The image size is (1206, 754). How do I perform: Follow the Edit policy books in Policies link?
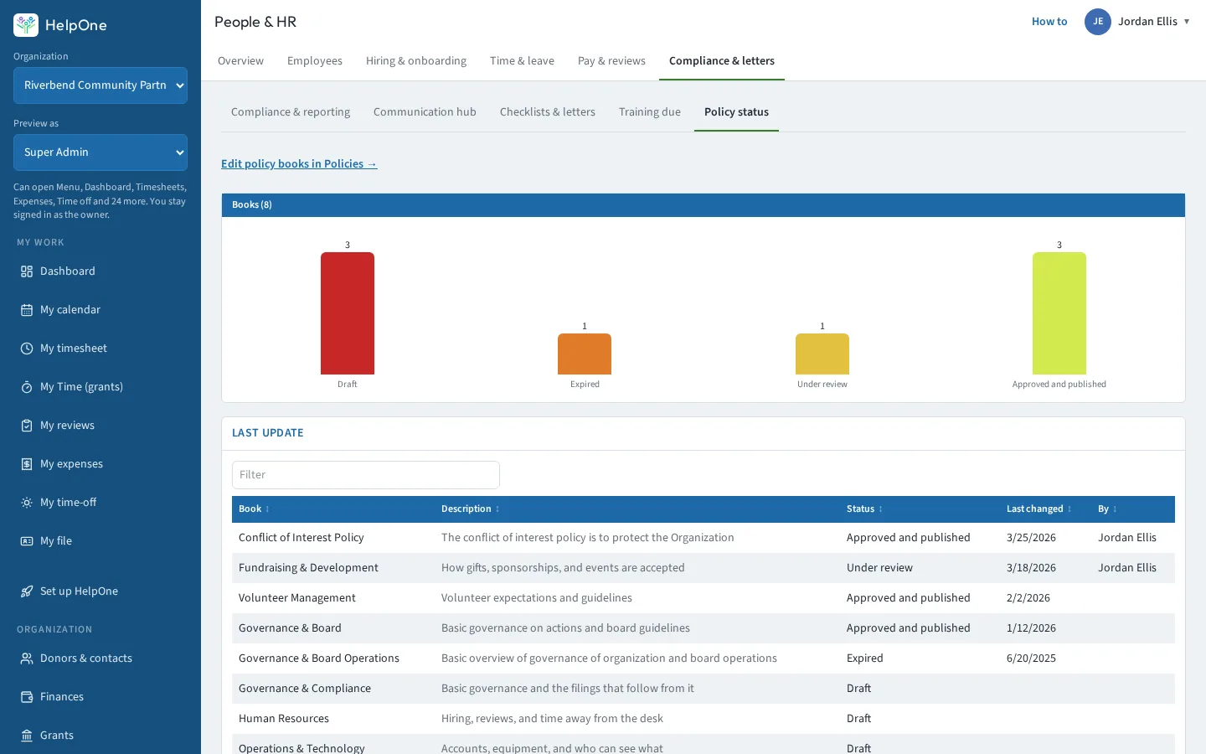click(299, 164)
